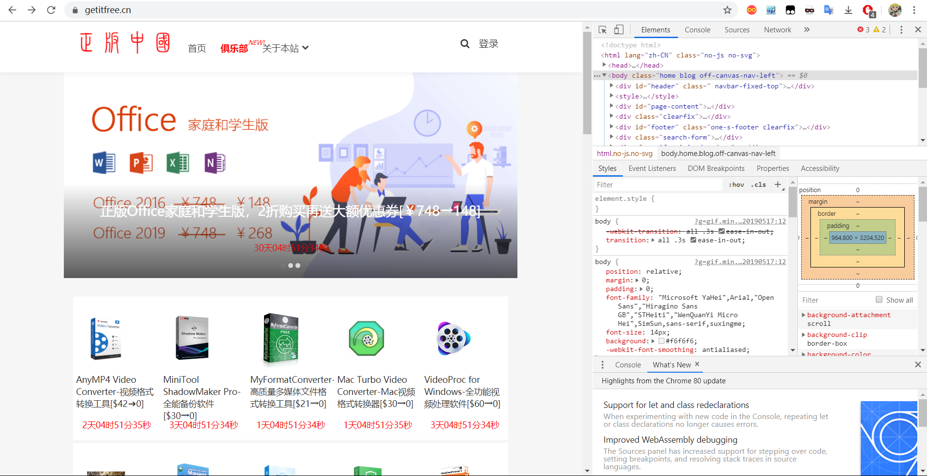Open the 俱乐部 club nav link
The height and width of the screenshot is (476, 927).
point(234,48)
